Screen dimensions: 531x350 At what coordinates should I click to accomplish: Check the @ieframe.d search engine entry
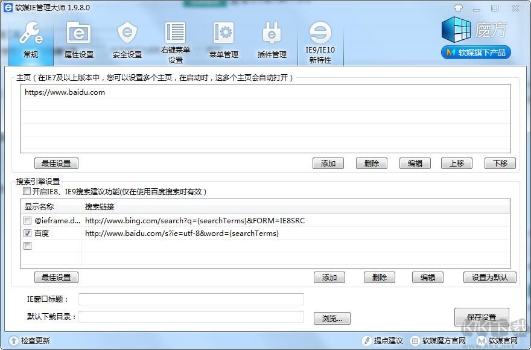tap(27, 221)
